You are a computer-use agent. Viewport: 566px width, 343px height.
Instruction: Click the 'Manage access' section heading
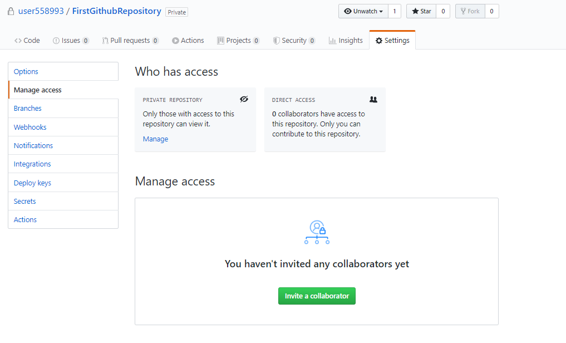(175, 182)
